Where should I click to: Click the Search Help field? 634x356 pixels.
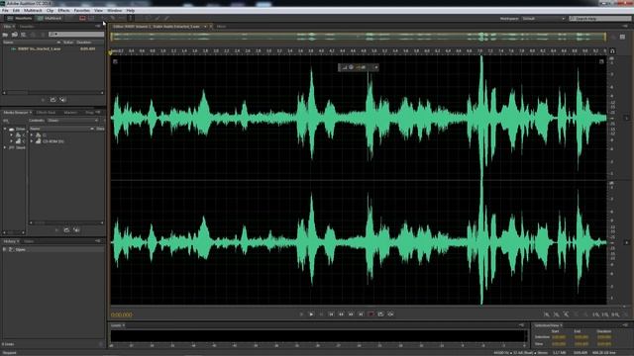599,19
